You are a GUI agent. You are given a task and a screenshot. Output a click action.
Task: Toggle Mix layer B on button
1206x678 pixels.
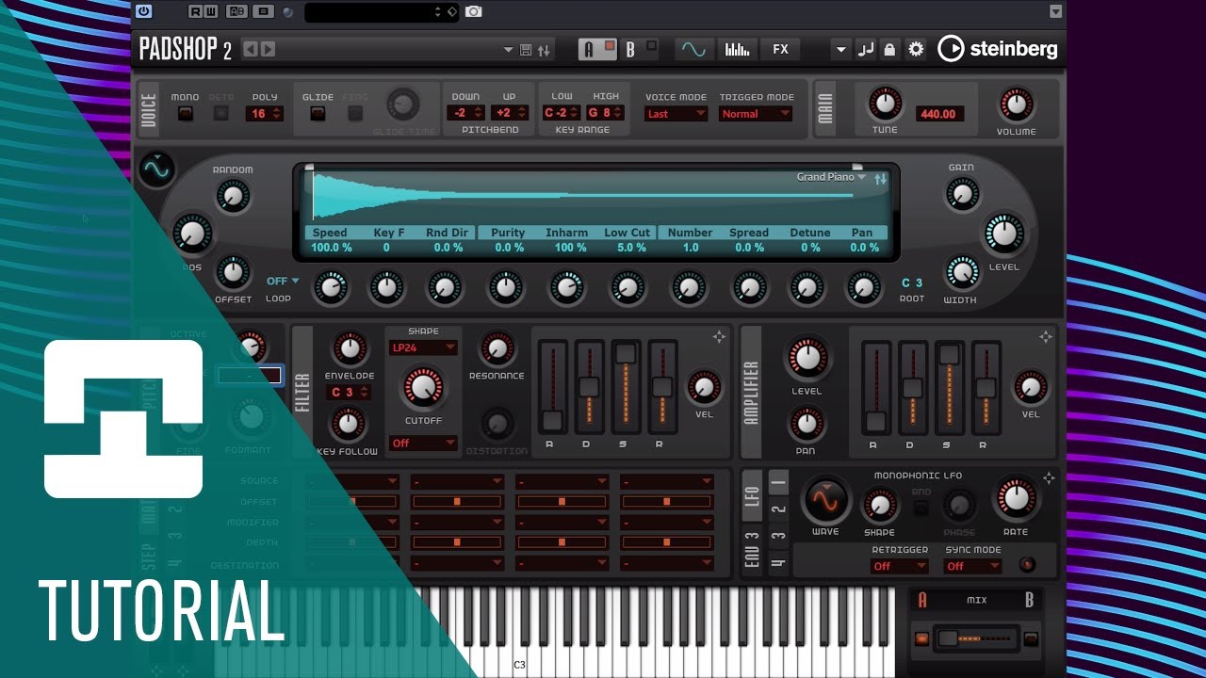click(1031, 639)
